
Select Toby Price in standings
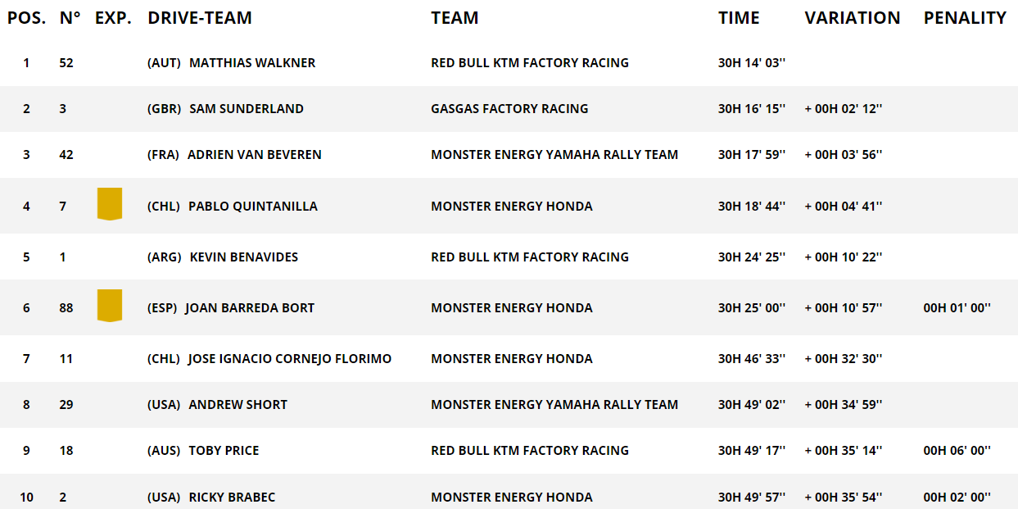pos(224,451)
